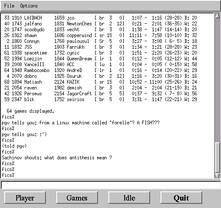Select the dobro vs Osuruk game row

click(x=100, y=76)
